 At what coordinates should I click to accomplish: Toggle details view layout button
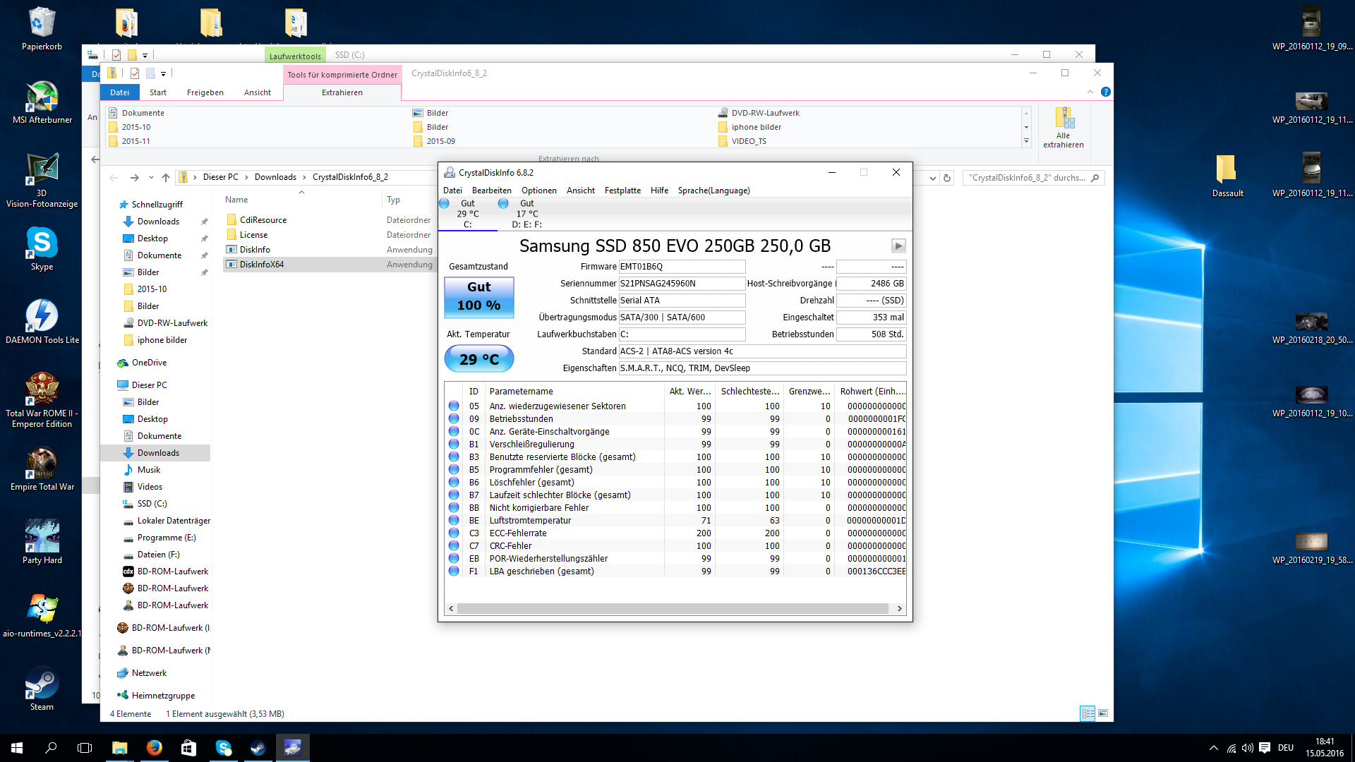pyautogui.click(x=1088, y=713)
